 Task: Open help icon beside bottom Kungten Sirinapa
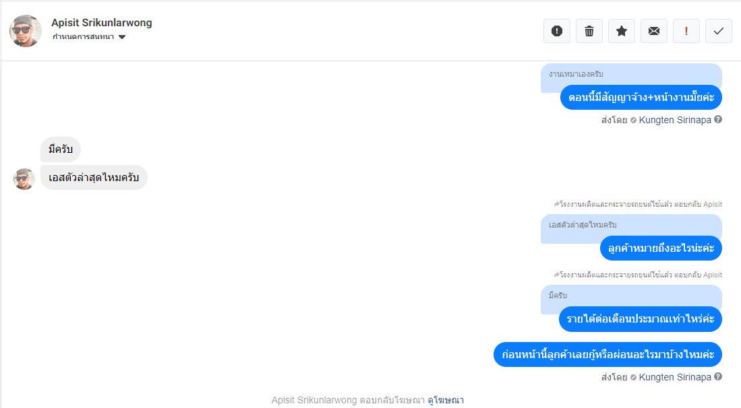pyautogui.click(x=718, y=376)
